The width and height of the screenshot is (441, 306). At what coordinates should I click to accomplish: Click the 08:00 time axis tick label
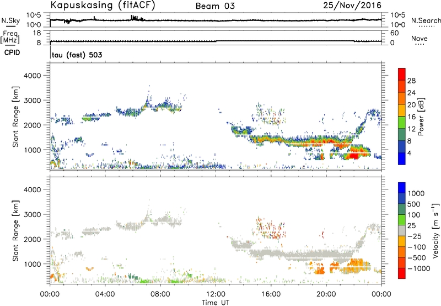pyautogui.click(x=160, y=294)
